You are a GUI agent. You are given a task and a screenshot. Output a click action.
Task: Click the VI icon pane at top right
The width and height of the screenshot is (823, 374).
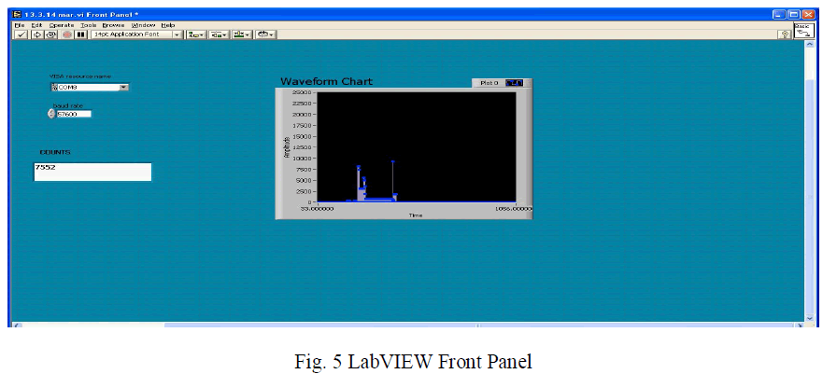(x=804, y=31)
